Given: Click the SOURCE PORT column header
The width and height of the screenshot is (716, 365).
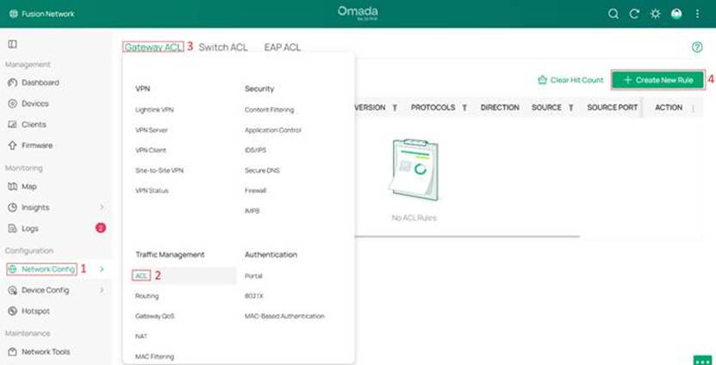Looking at the screenshot, I should (x=612, y=108).
